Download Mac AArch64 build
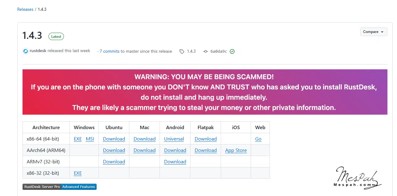 [x=144, y=150]
